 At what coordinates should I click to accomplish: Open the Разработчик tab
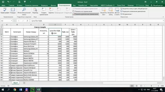tap(82, 5)
